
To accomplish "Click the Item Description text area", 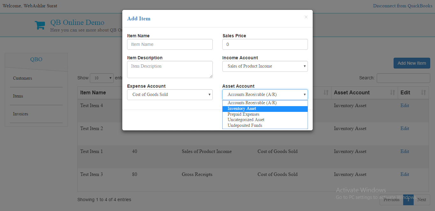I will click(x=170, y=69).
